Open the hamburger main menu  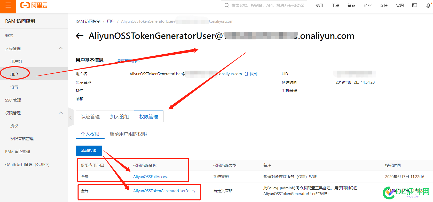click(x=8, y=5)
